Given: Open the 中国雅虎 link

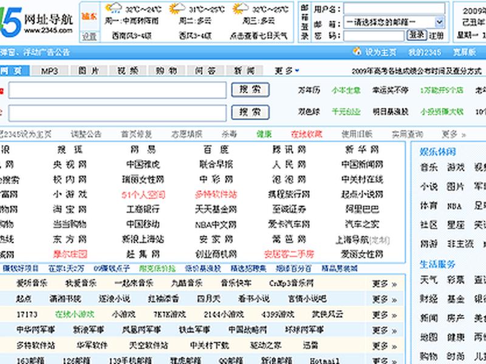Looking at the screenshot, I should (x=143, y=164).
